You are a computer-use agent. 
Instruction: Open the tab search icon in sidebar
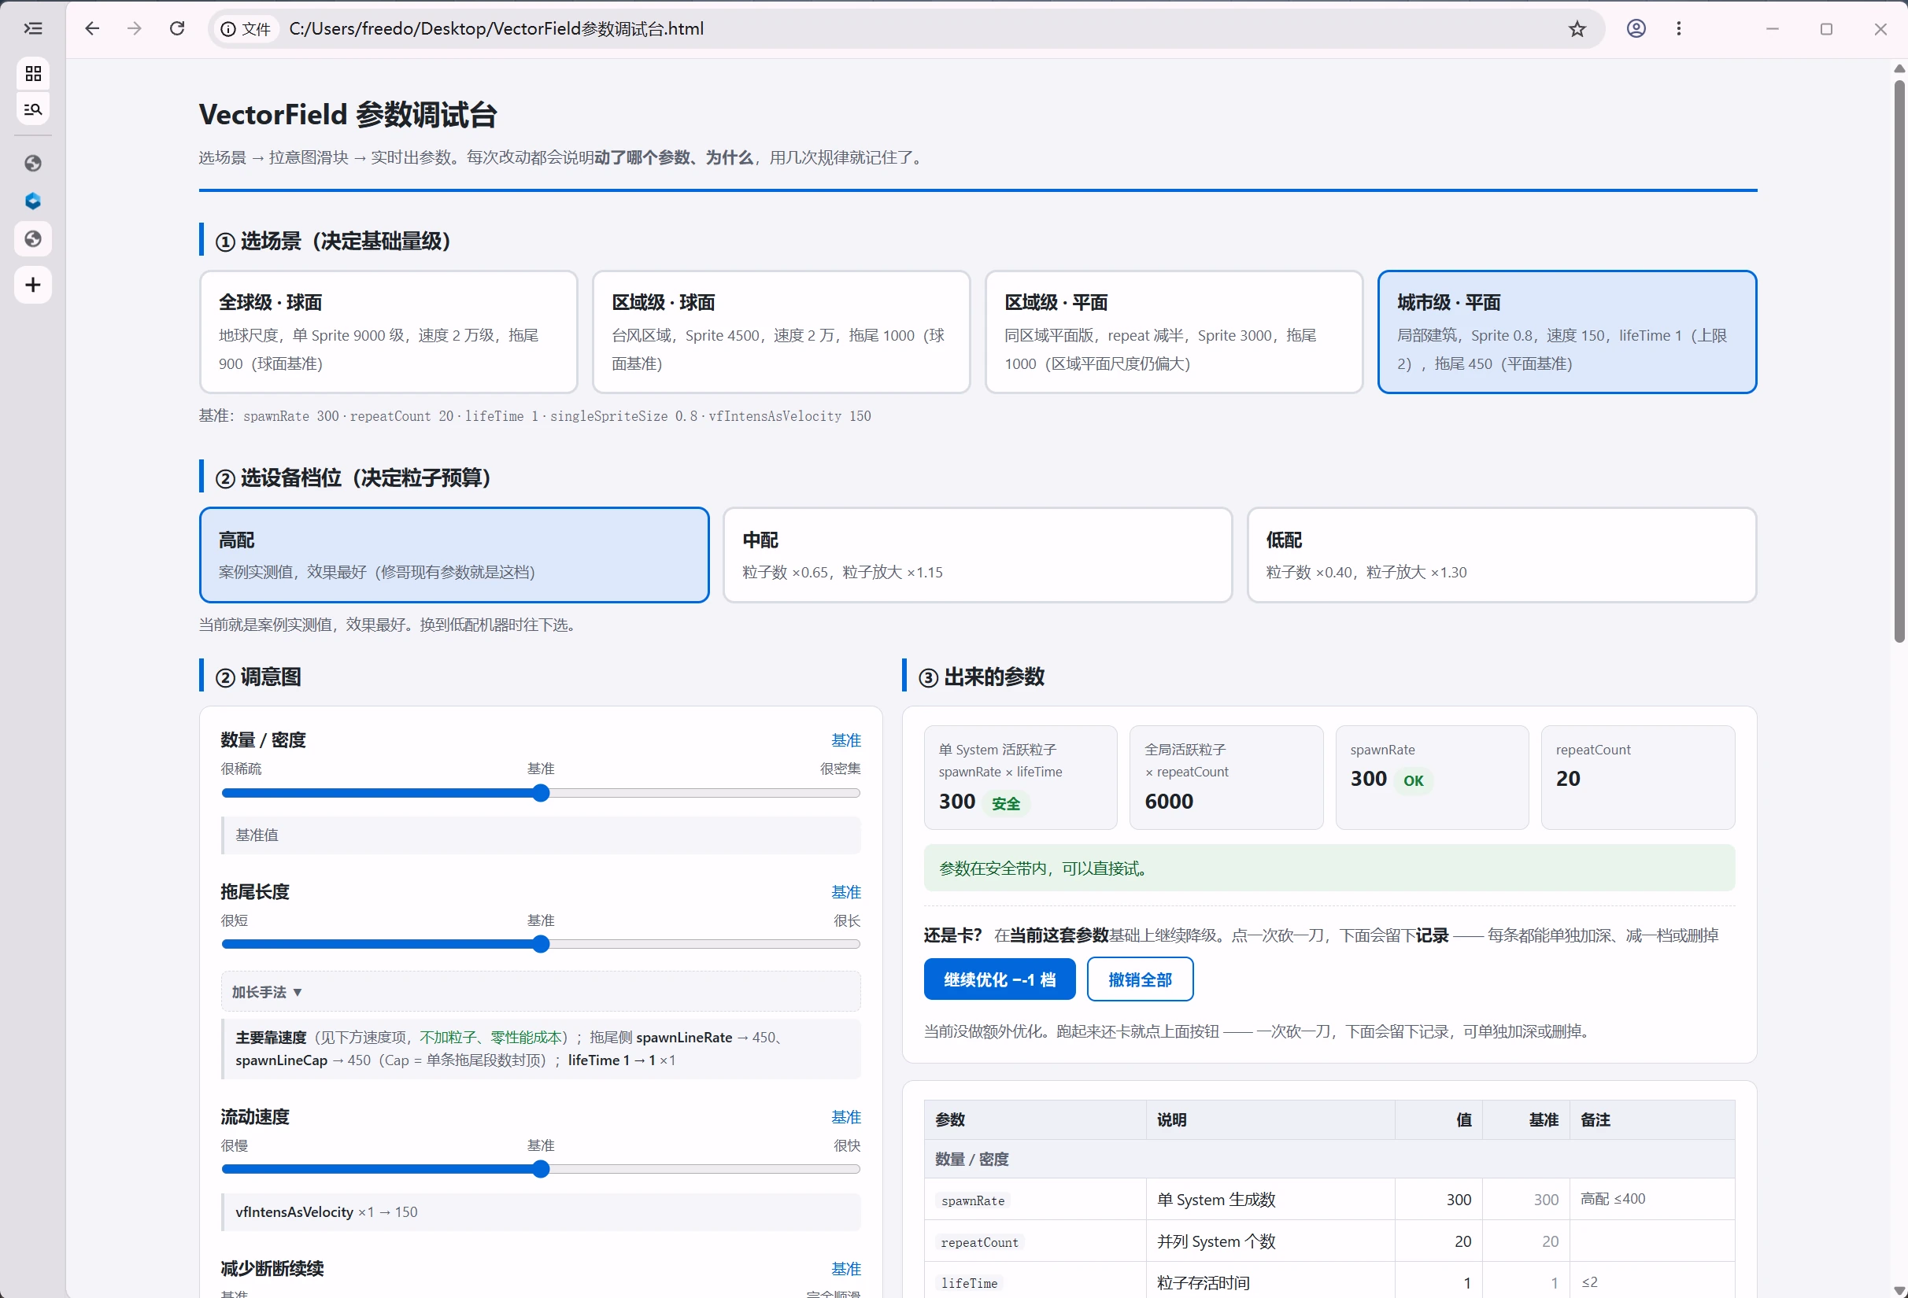point(33,109)
